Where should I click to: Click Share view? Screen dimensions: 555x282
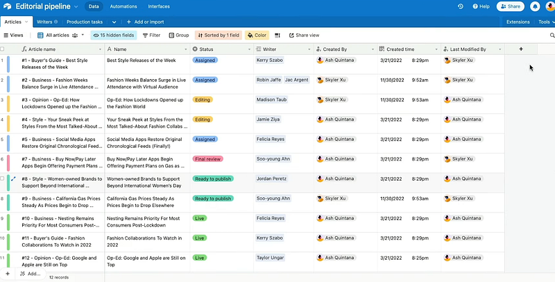(303, 35)
